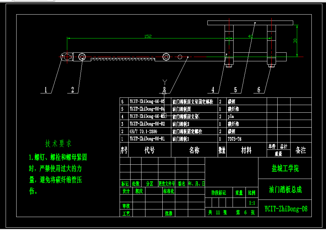This screenshot has height=230, width=326.
Task: Click the 审核 label
Action: coord(126,206)
